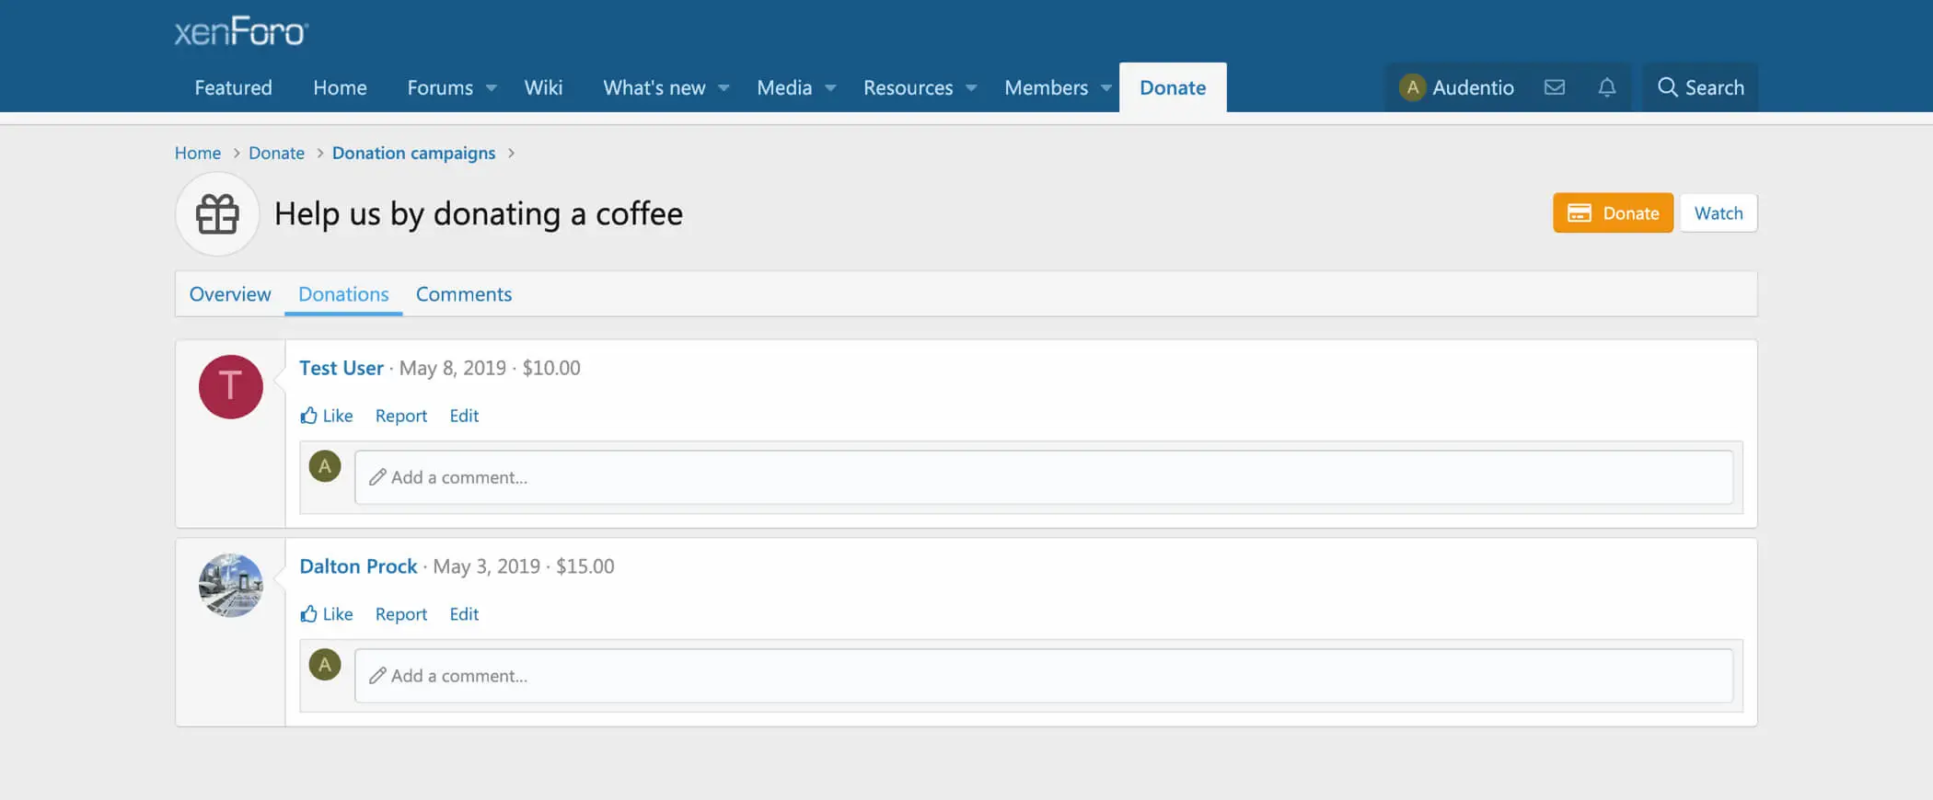Open Search in the navigation bar
The width and height of the screenshot is (1933, 800).
click(1700, 87)
